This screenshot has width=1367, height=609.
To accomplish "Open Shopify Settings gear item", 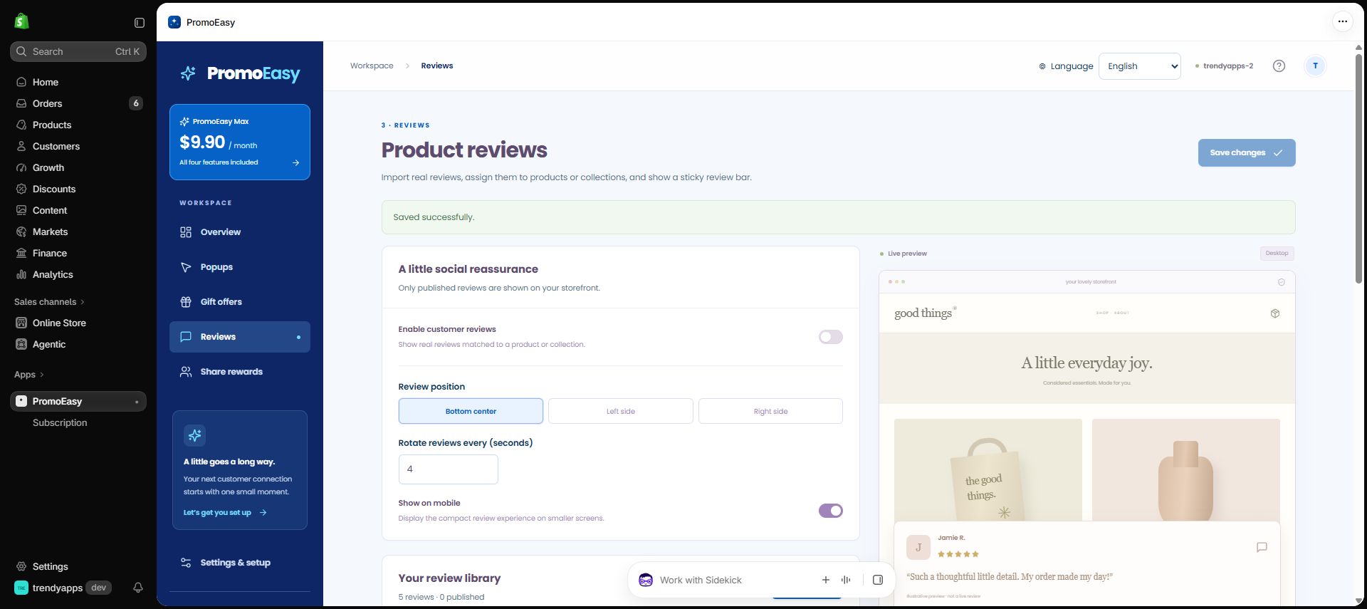I will 78,566.
